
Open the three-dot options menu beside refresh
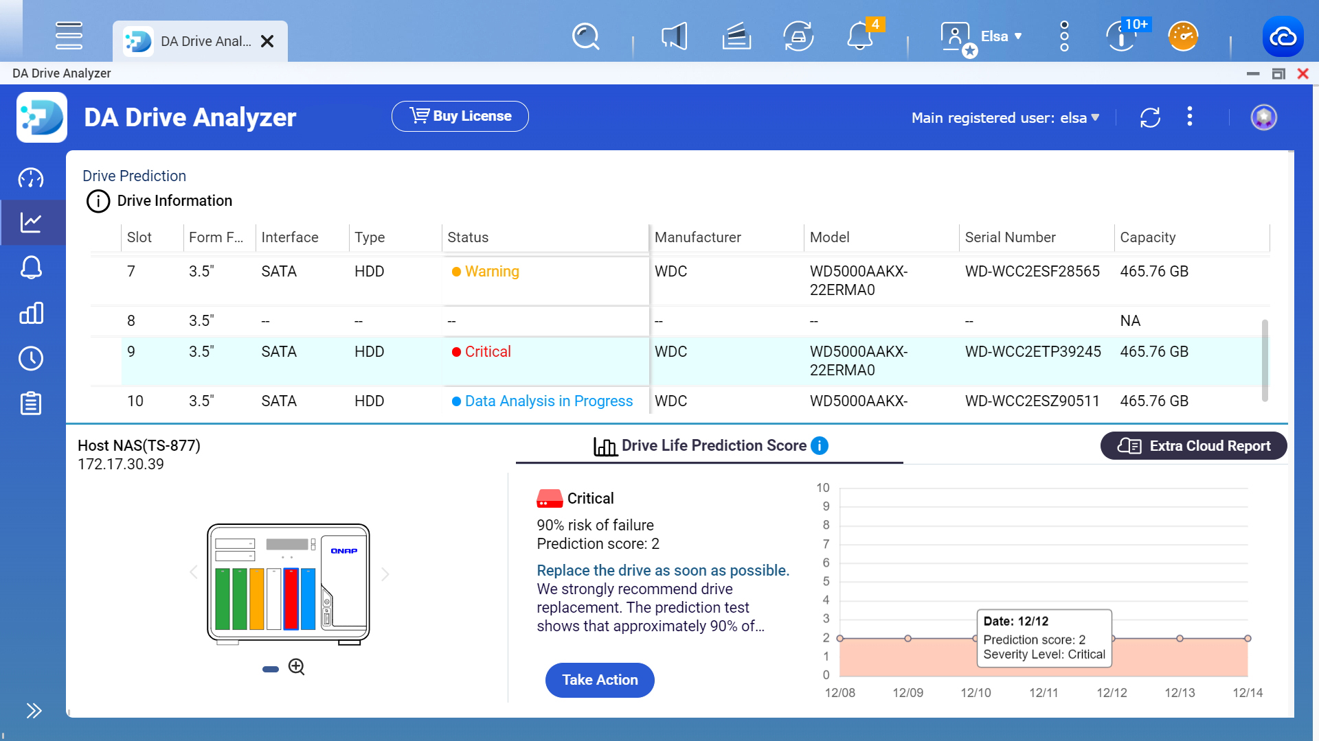(1190, 117)
